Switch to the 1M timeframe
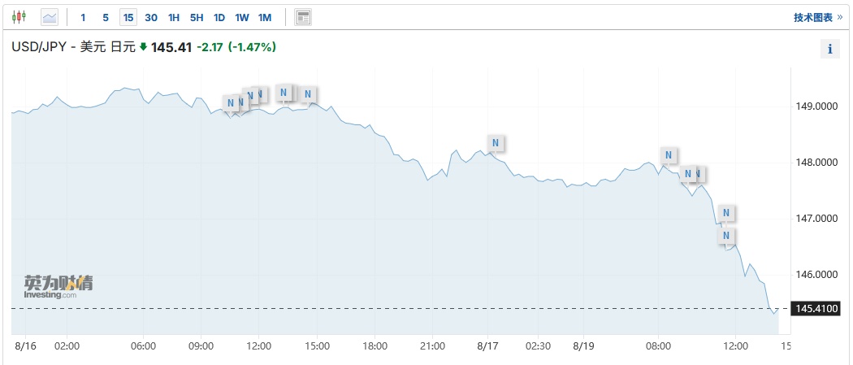Viewport: 853px width, 365px height. [265, 17]
